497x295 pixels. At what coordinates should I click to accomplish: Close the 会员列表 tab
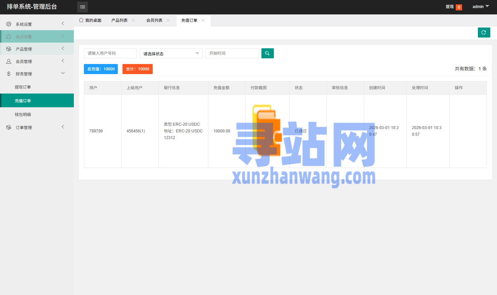(168, 20)
